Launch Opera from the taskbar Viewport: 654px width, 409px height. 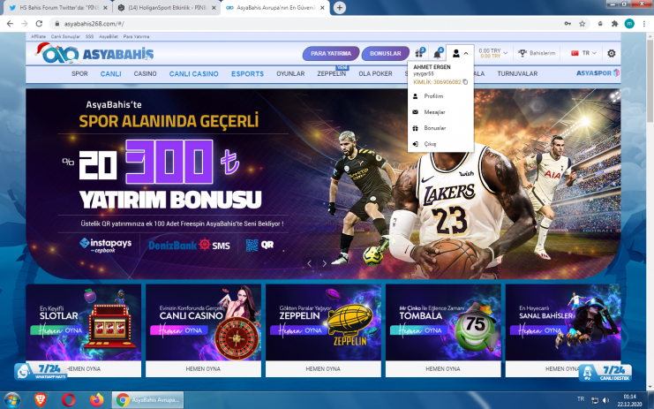[x=69, y=400]
